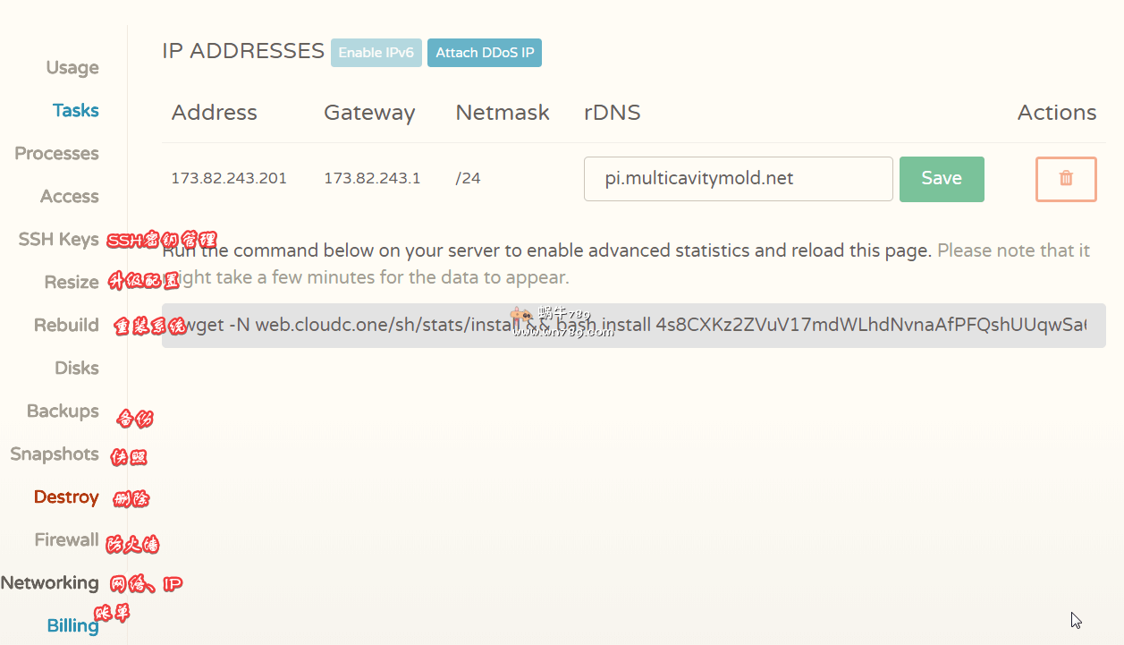Open the Tasks sidebar item
Image resolution: width=1124 pixels, height=645 pixels.
point(75,111)
